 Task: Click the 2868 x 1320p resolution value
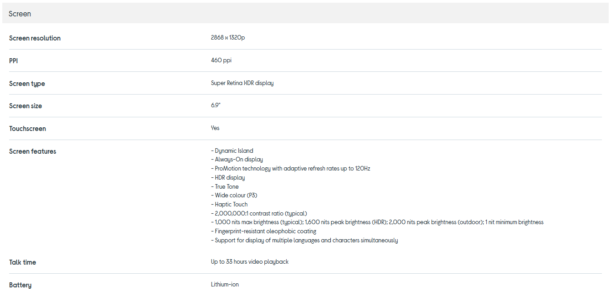point(228,38)
